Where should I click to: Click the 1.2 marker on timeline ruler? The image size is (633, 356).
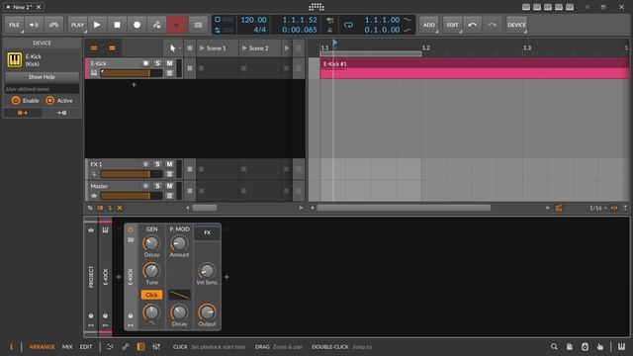coord(426,47)
